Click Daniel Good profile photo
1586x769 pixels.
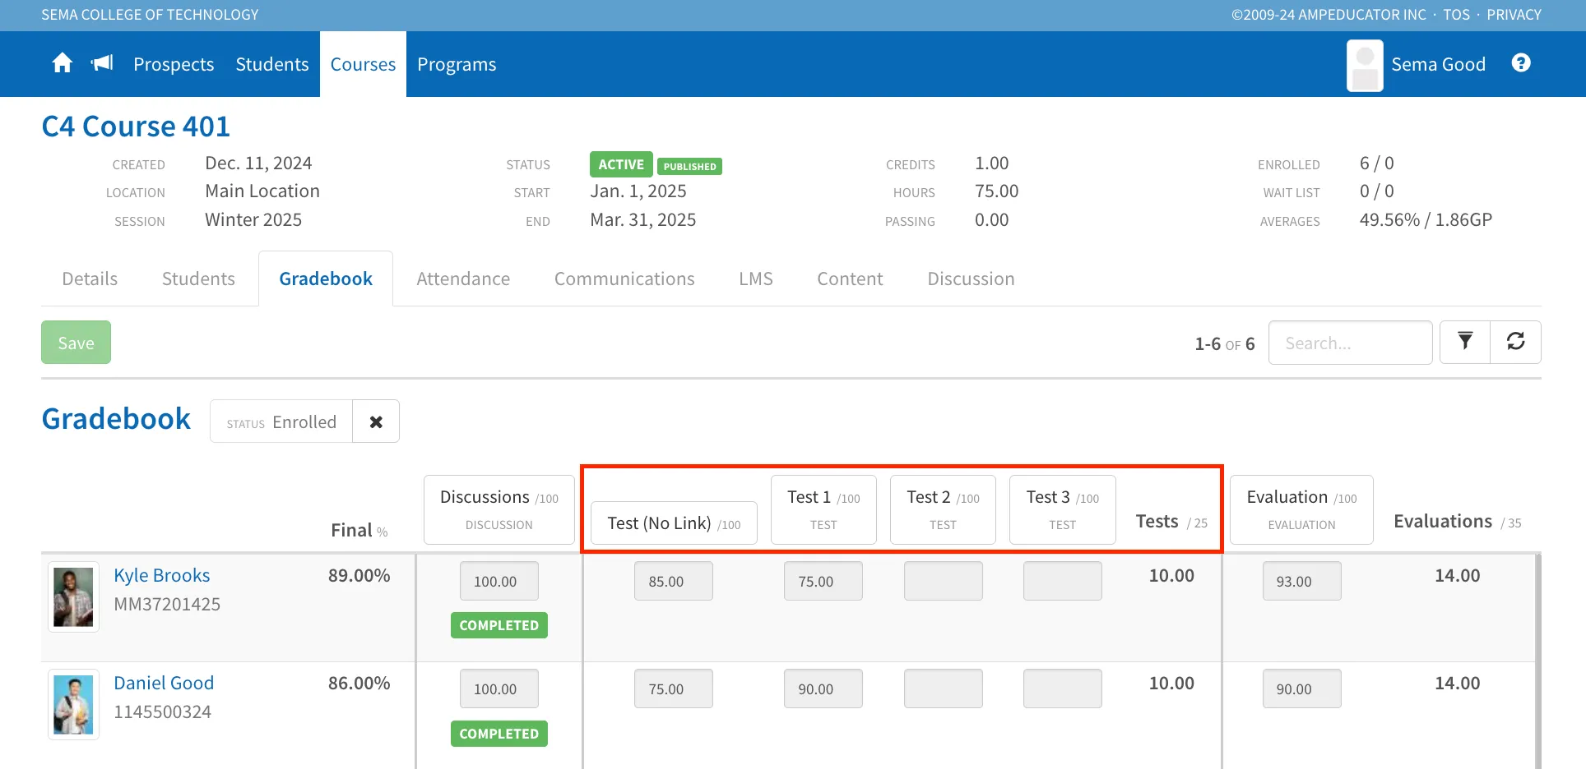point(73,705)
